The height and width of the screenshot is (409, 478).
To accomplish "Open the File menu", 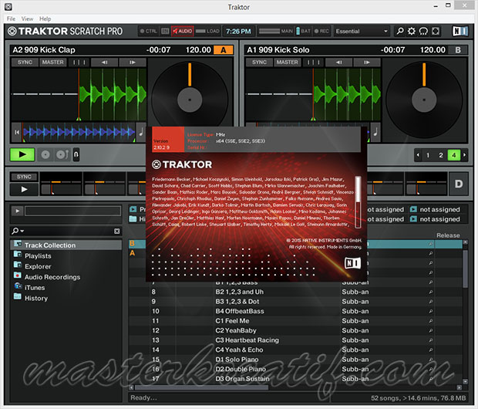I will click(11, 19).
